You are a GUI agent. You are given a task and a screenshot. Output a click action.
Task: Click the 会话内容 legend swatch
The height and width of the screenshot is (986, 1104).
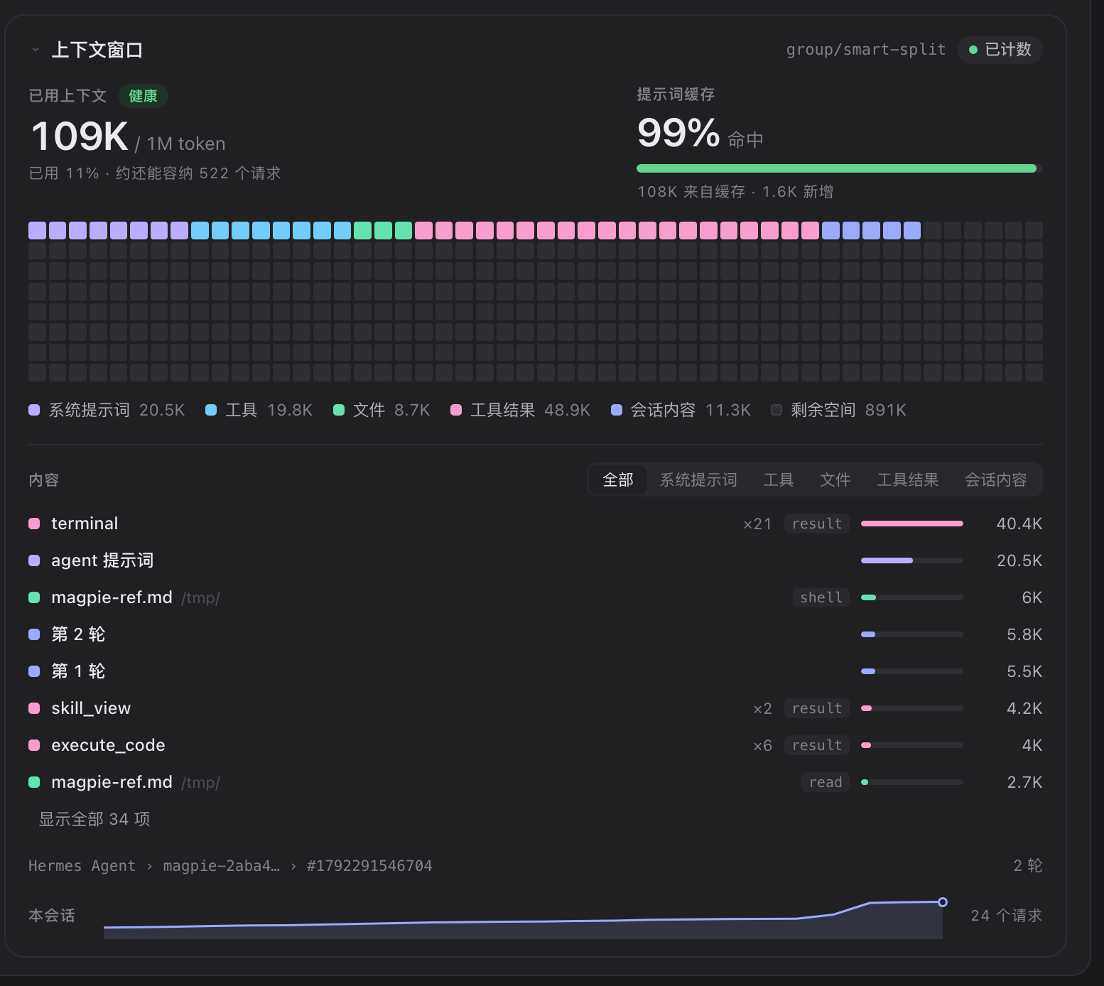coord(617,410)
